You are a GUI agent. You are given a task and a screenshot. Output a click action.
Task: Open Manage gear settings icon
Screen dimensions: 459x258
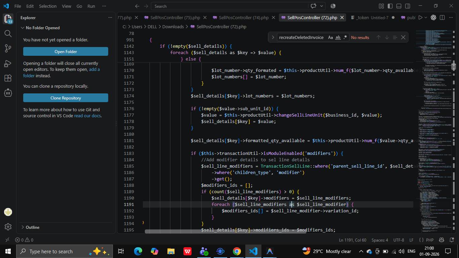8,227
